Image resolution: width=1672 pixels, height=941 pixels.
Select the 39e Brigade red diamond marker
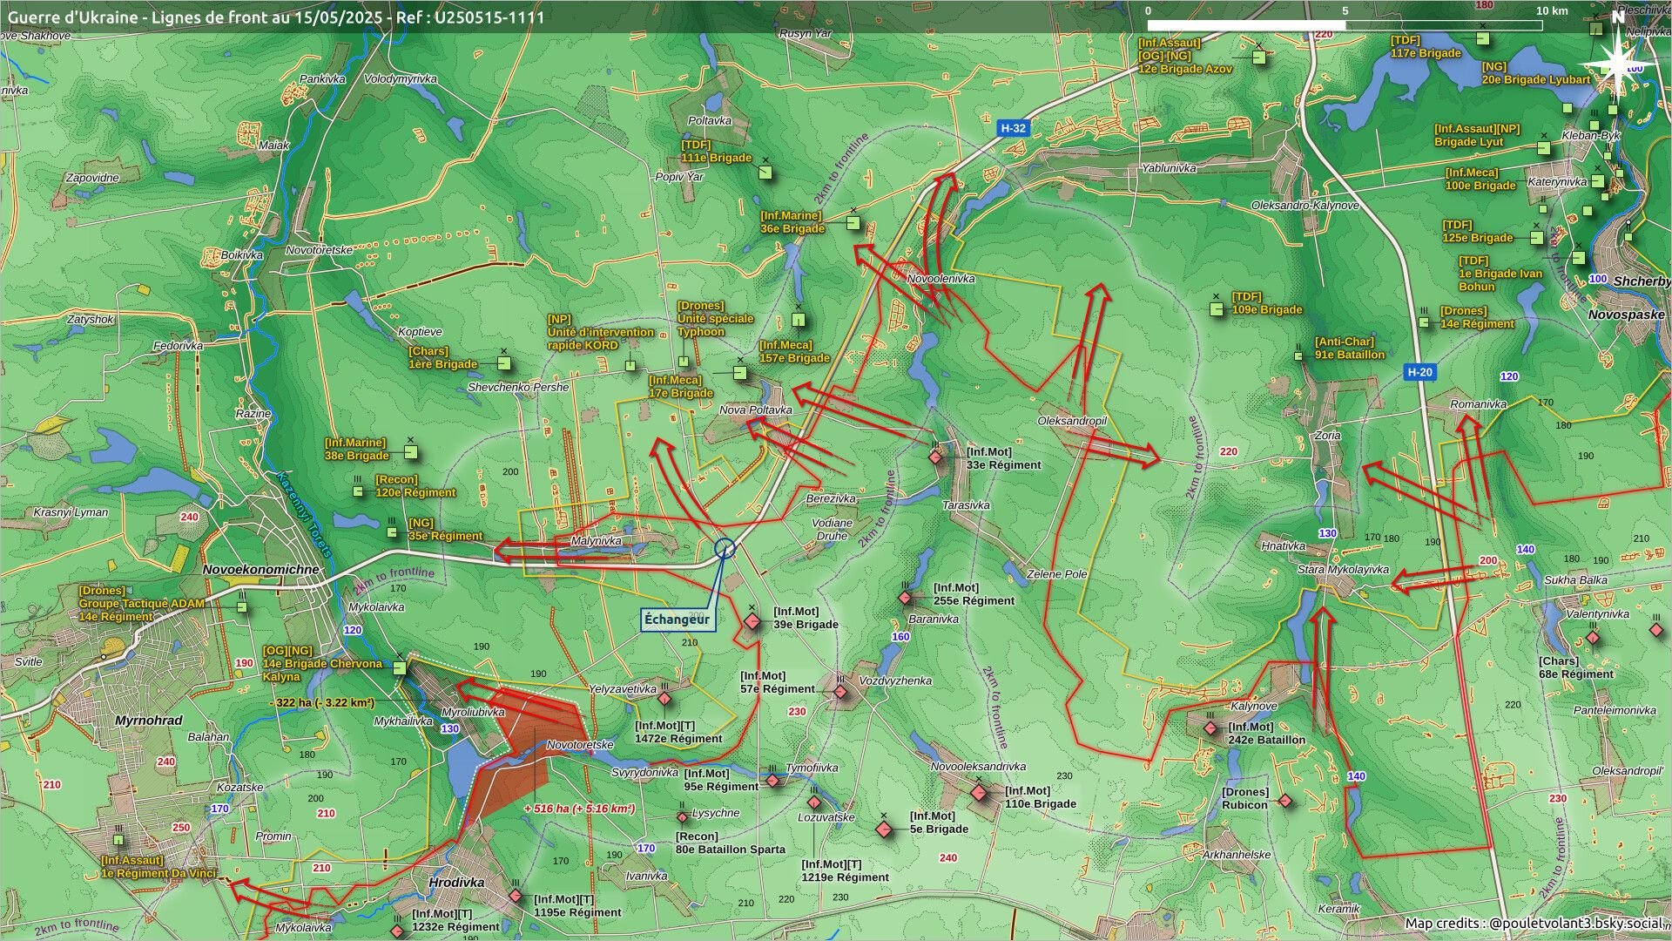pos(752,621)
